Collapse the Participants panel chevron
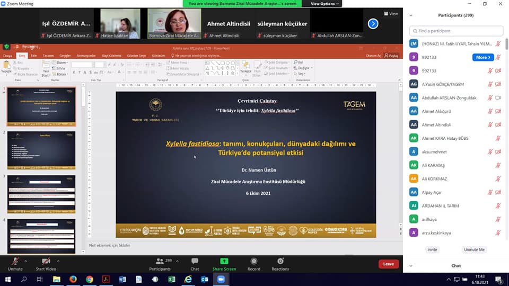 [411, 15]
